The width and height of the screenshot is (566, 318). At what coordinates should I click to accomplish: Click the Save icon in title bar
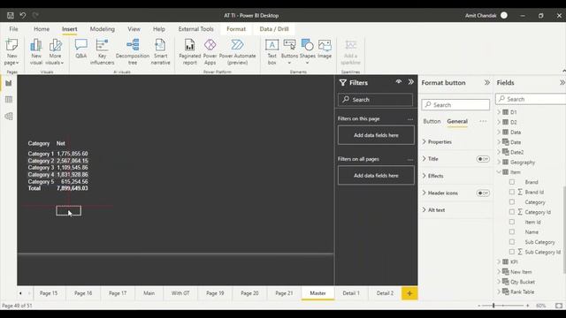(x=10, y=15)
